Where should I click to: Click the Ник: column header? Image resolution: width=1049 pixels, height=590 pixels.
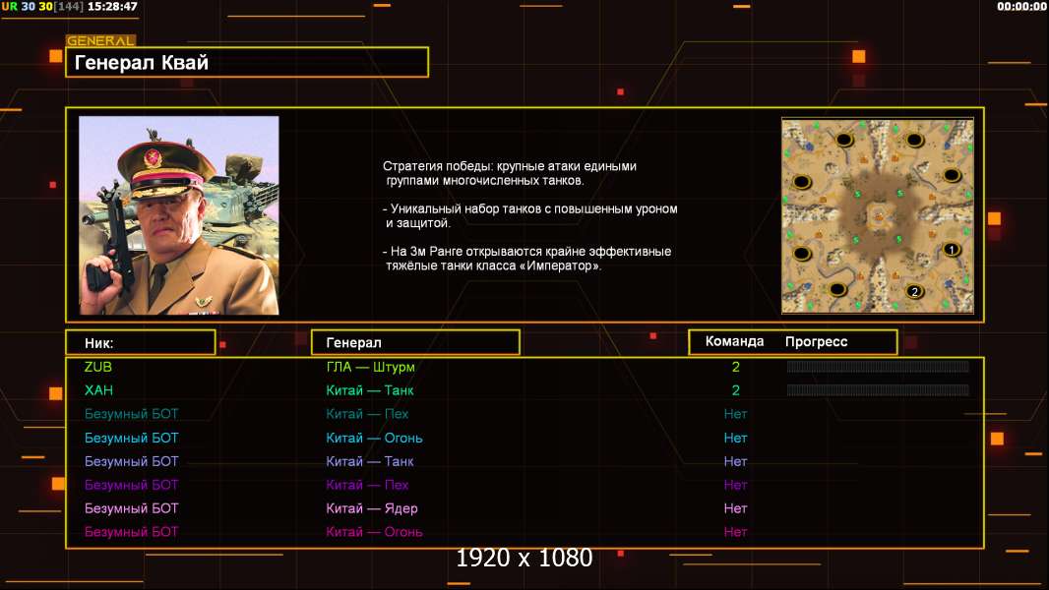click(x=140, y=342)
